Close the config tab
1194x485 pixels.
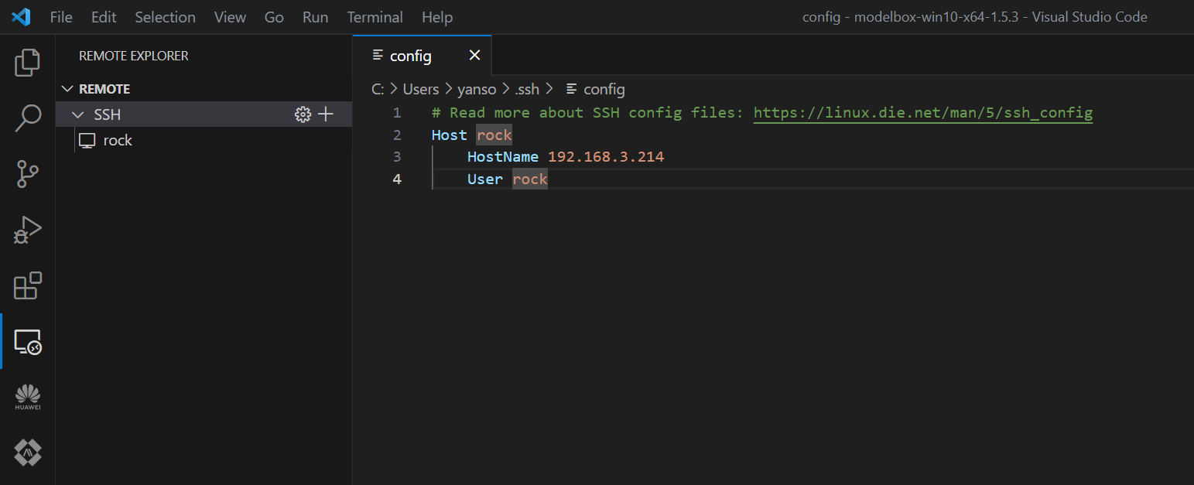(475, 55)
